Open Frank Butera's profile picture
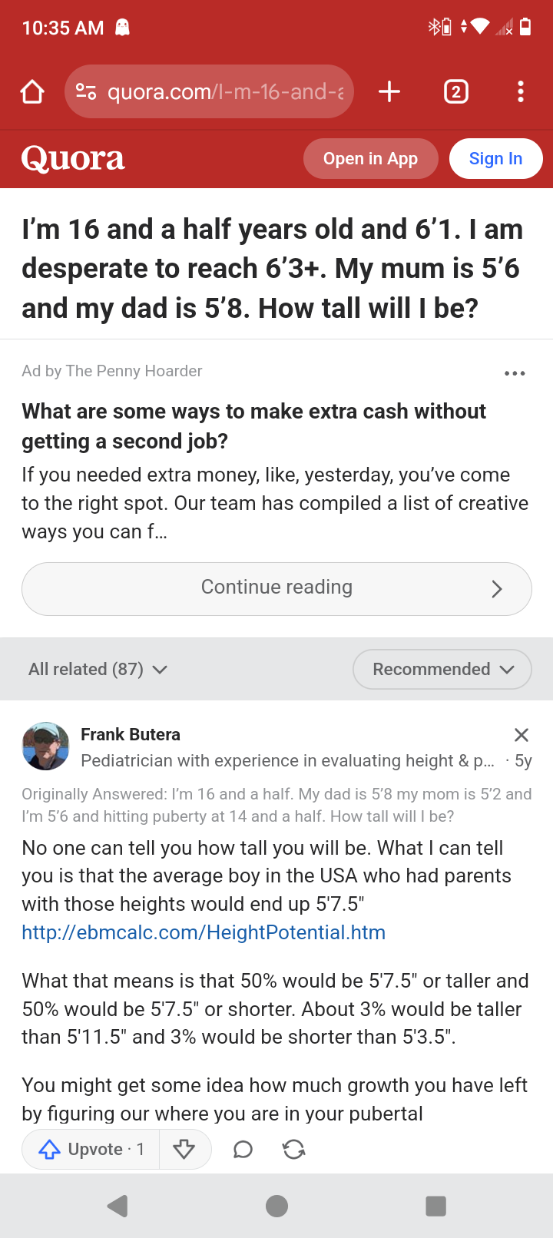Image resolution: width=553 pixels, height=1238 pixels. [46, 746]
